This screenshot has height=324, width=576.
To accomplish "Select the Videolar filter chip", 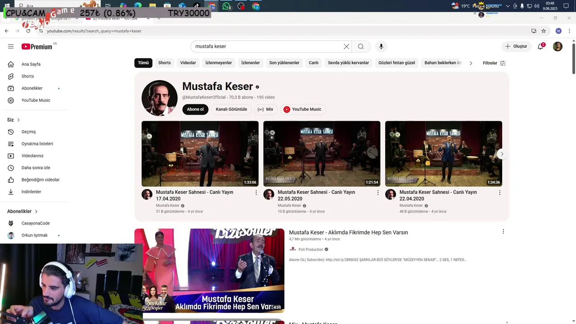I will [188, 63].
